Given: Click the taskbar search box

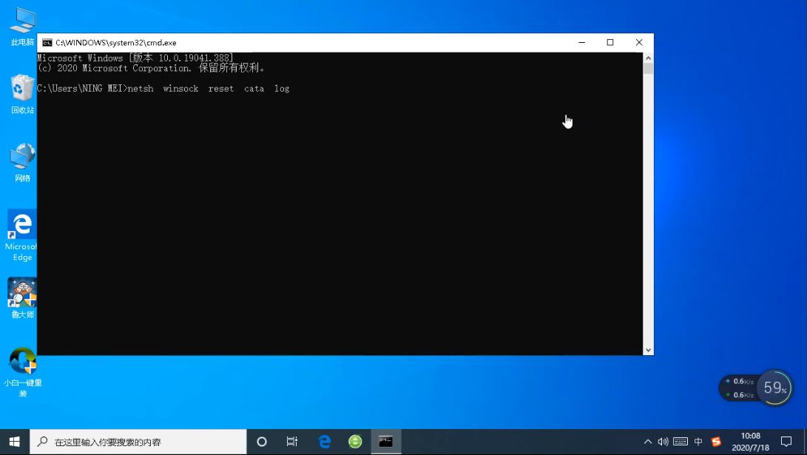Looking at the screenshot, I should click(x=138, y=442).
